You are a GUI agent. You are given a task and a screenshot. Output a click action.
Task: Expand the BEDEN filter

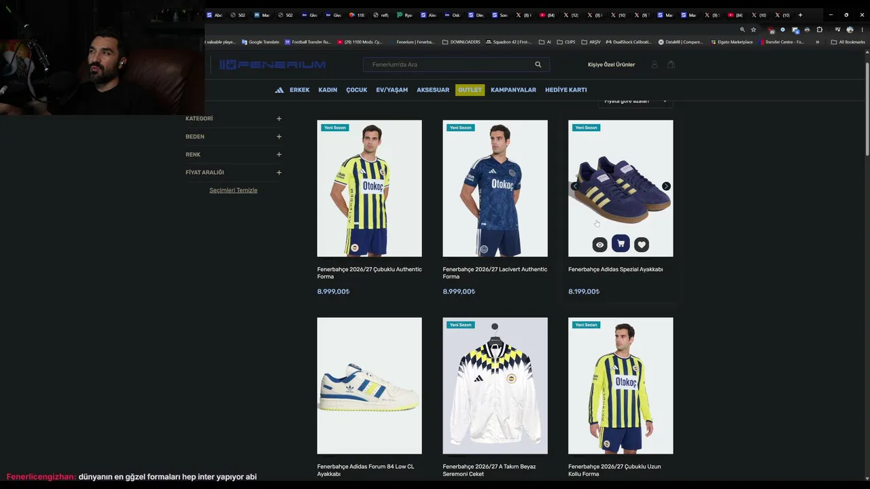[233, 137]
